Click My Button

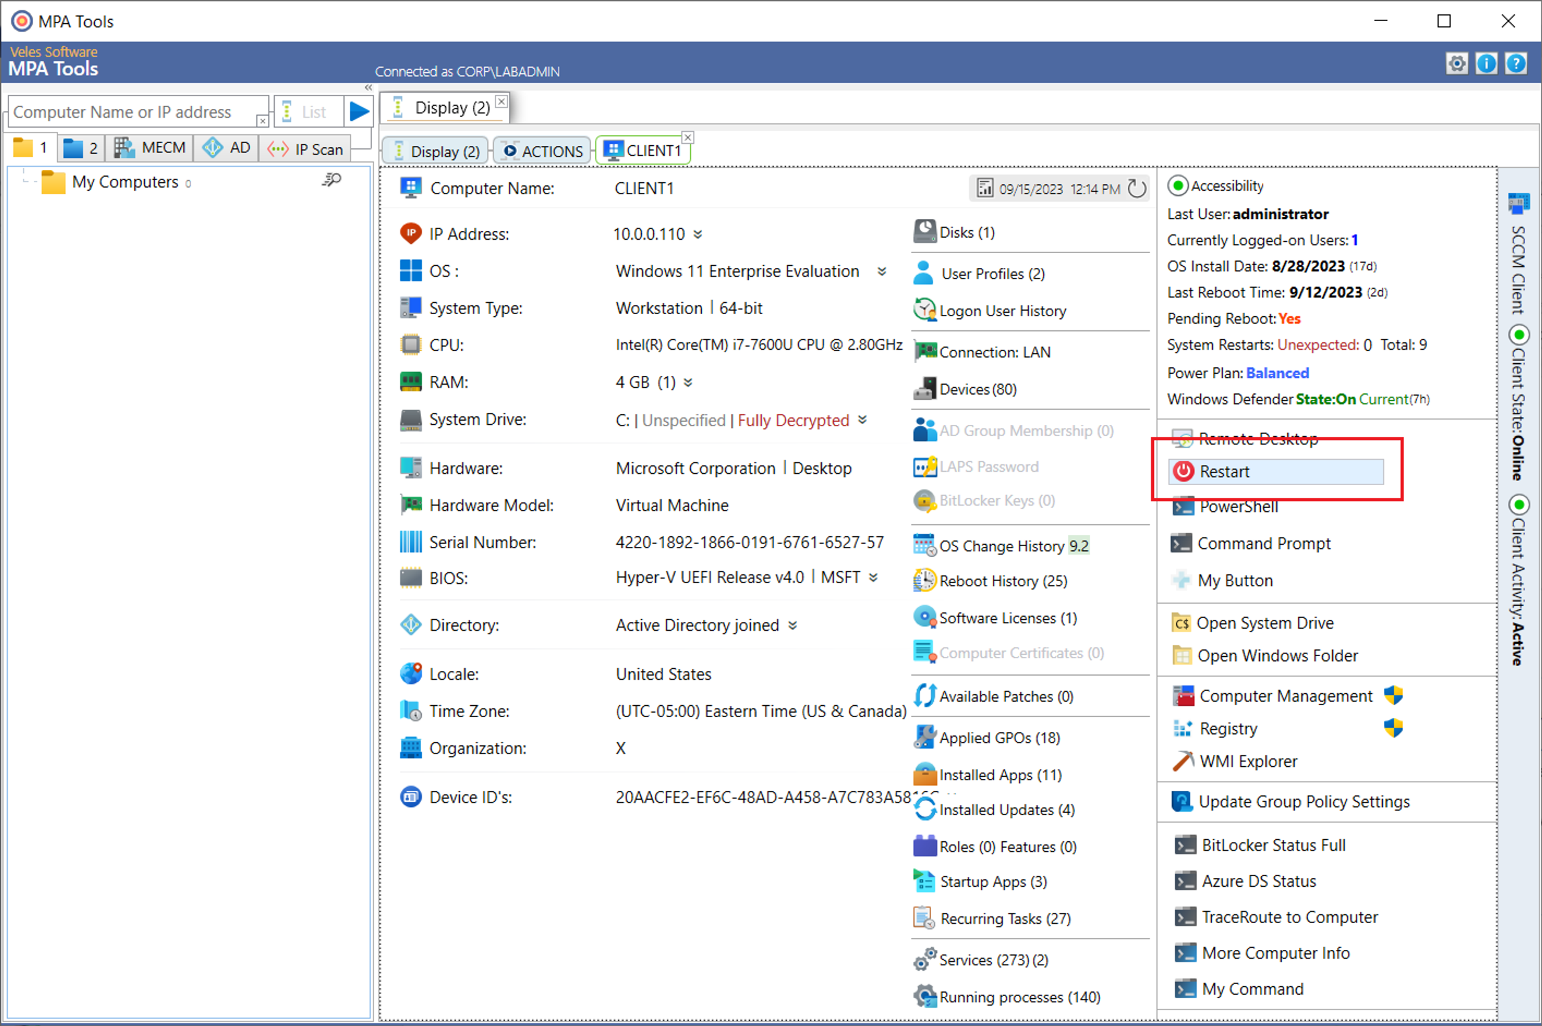[1223, 580]
